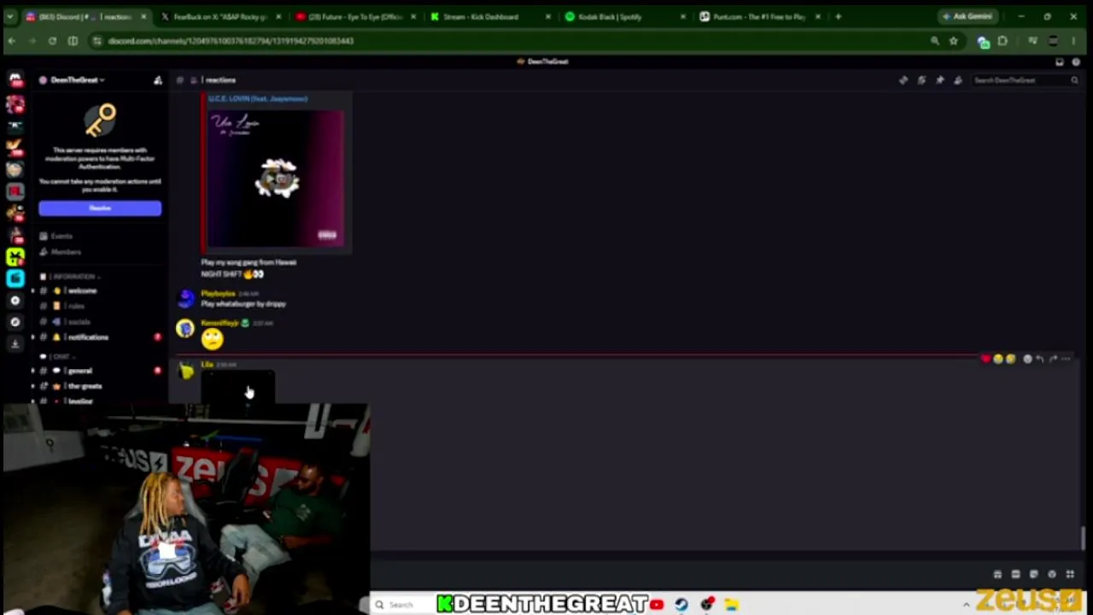Open tab search chevron in Chrome

pos(11,17)
